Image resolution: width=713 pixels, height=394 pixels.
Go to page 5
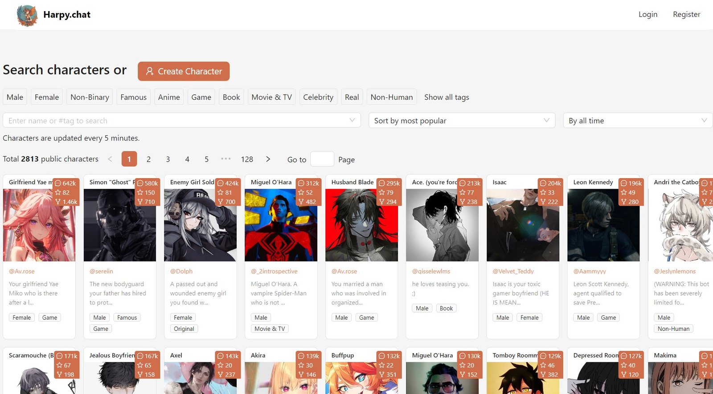(x=206, y=159)
